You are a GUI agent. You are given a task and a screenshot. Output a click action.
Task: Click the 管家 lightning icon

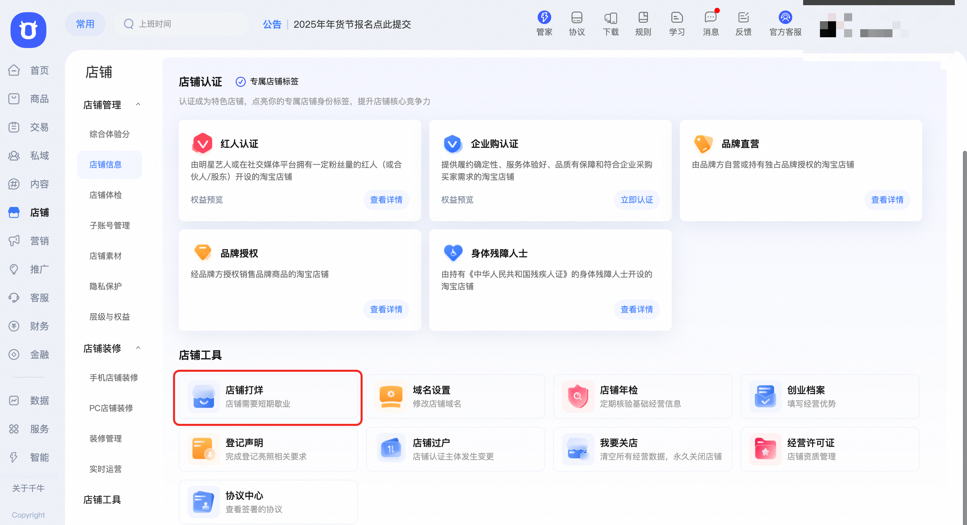[x=544, y=23]
